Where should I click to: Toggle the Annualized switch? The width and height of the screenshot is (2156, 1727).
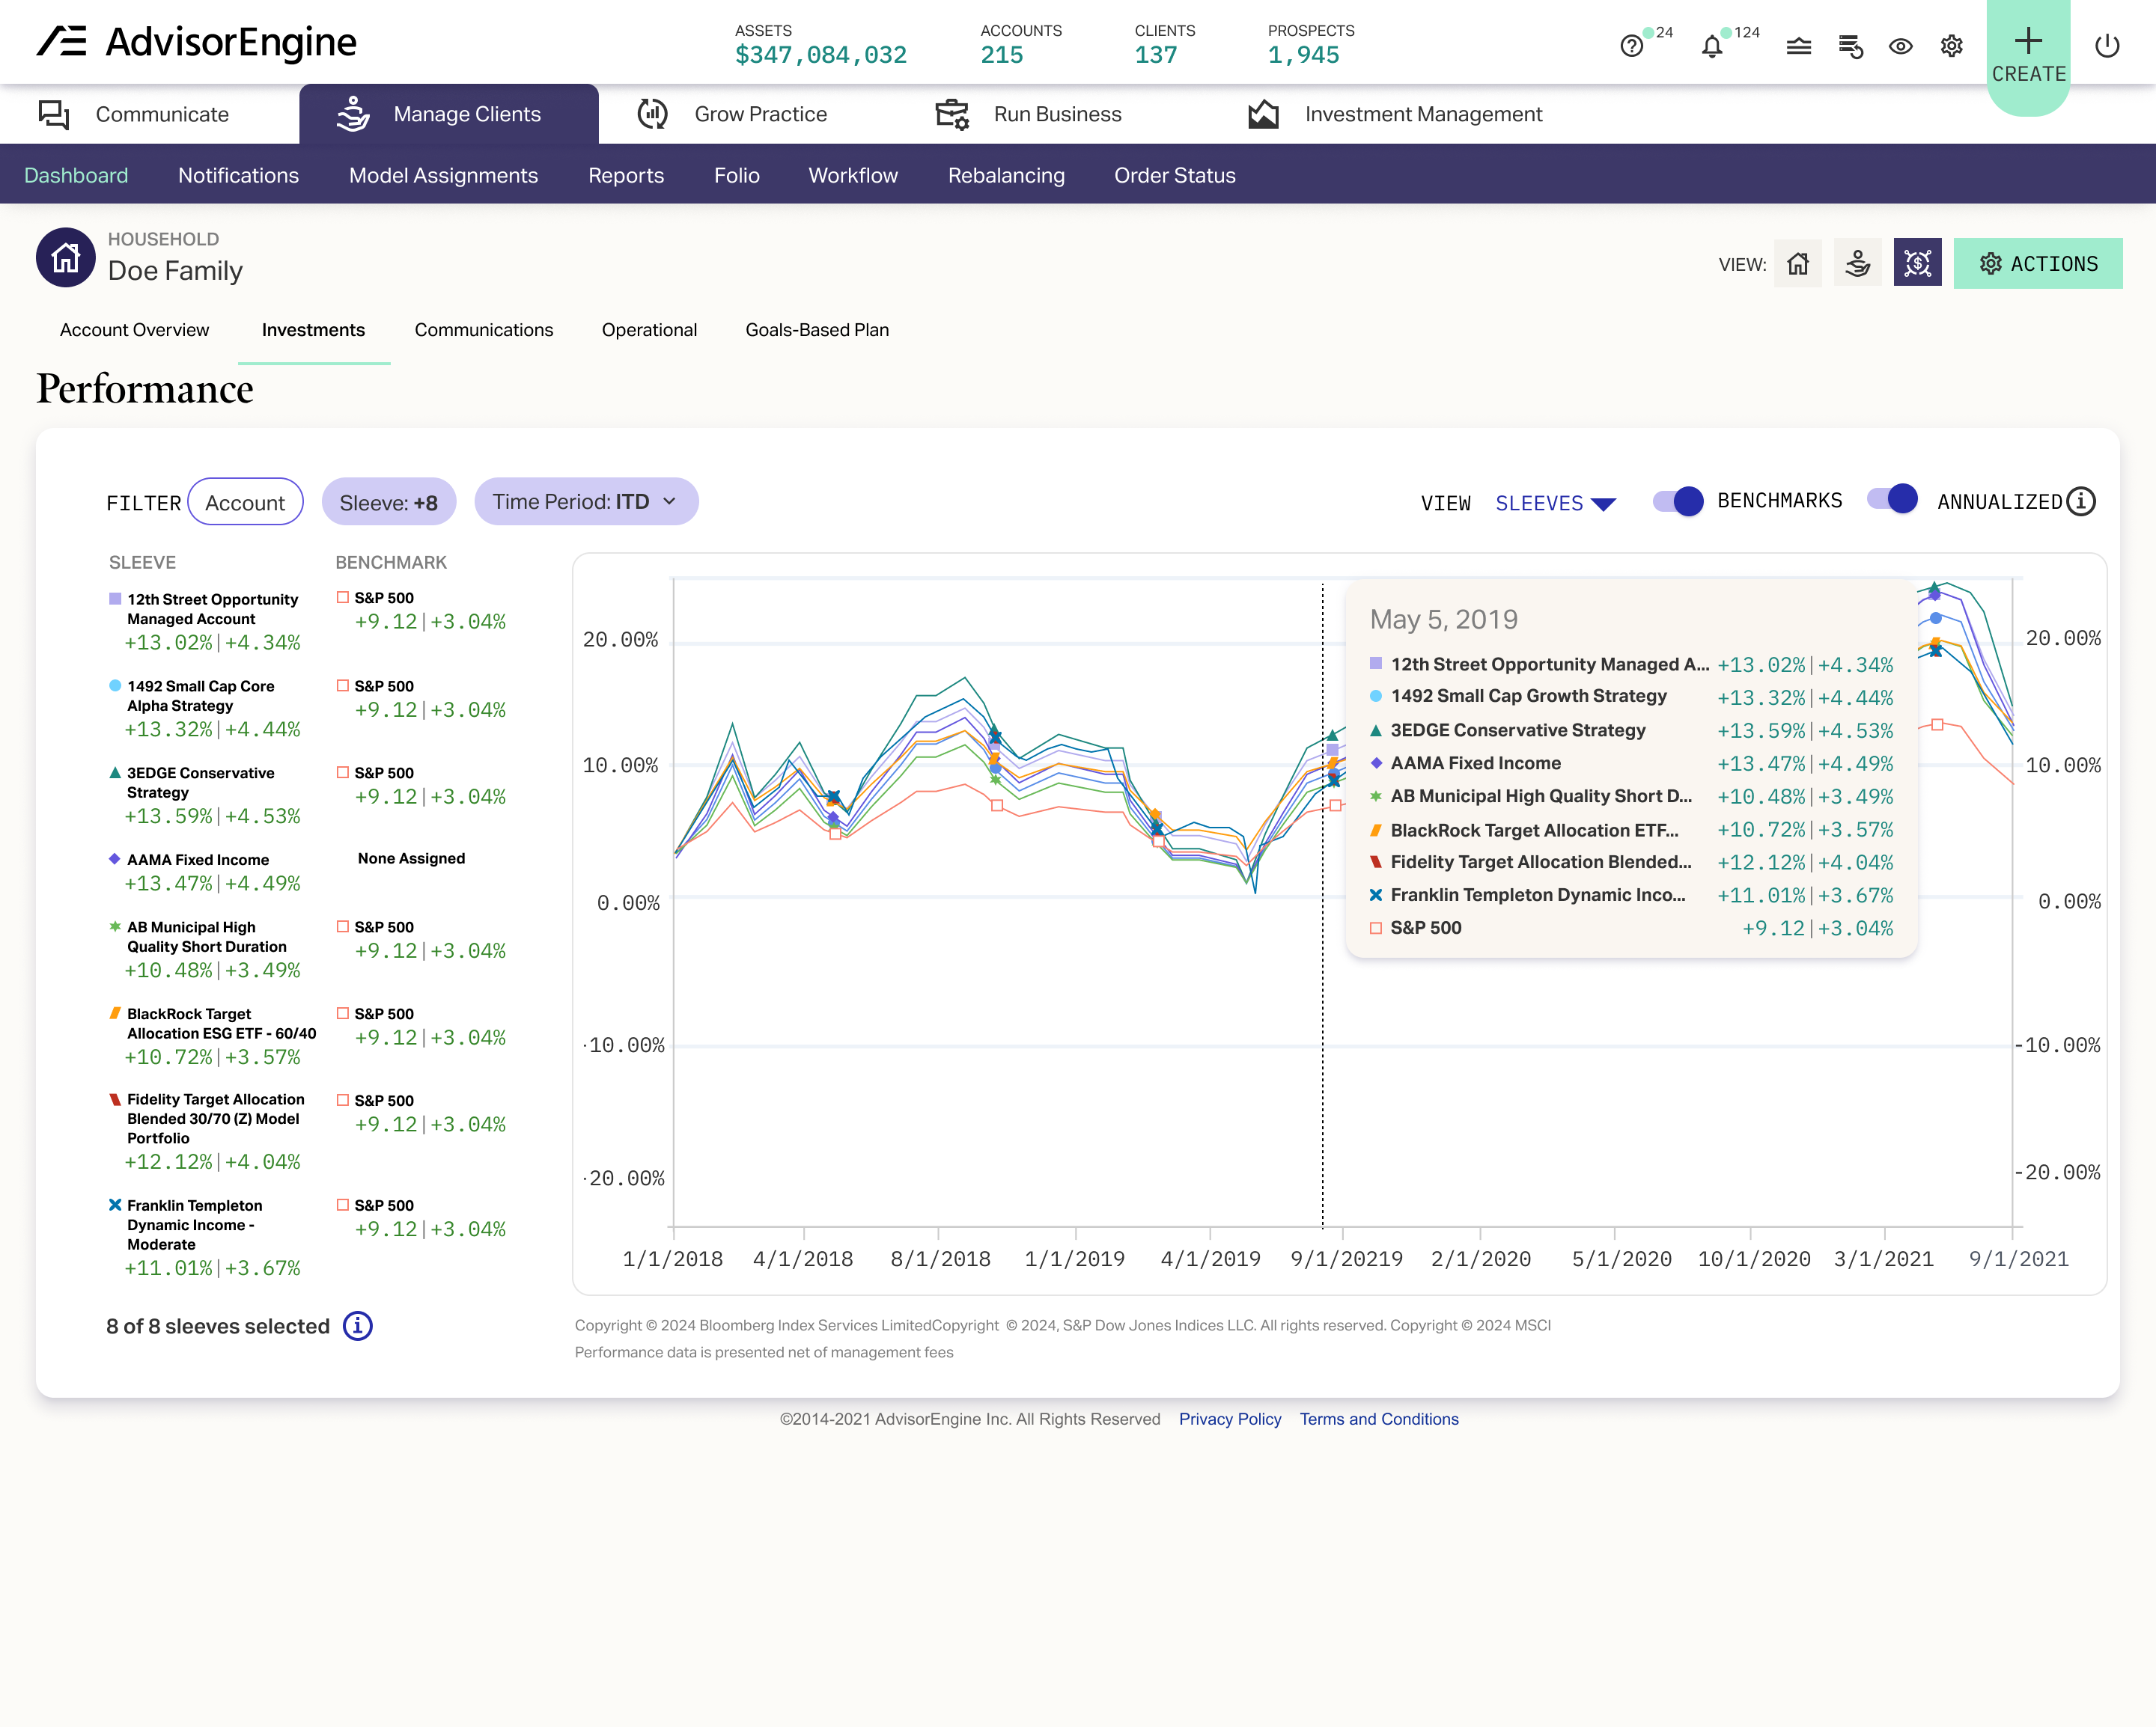[x=1892, y=498]
